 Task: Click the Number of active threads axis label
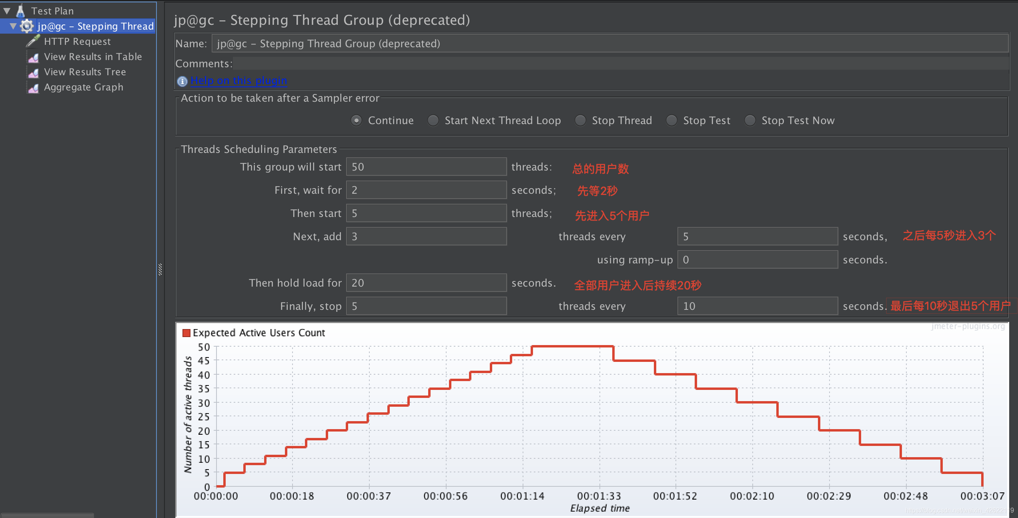pos(188,414)
